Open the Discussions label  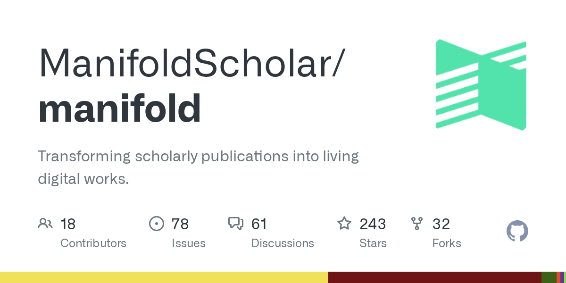pos(283,243)
